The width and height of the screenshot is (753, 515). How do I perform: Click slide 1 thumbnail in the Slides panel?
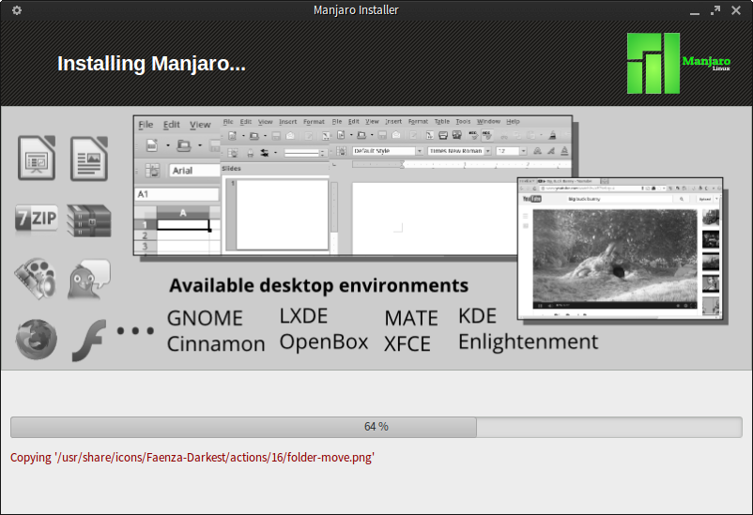[282, 215]
